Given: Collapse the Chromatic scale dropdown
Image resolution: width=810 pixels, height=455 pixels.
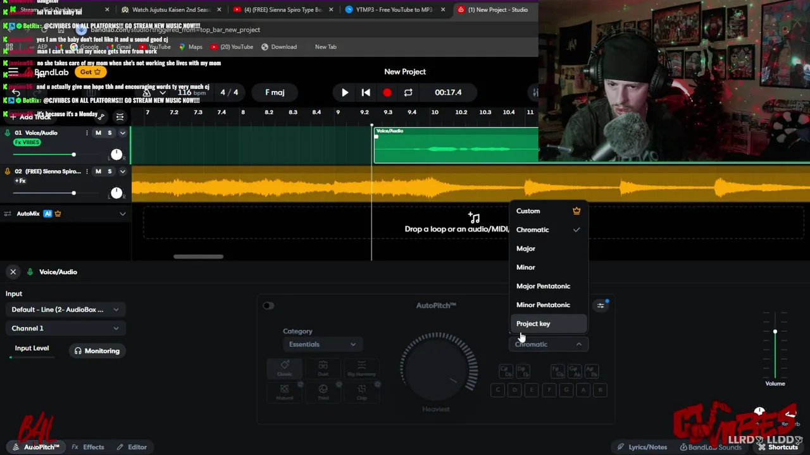Looking at the screenshot, I should pyautogui.click(x=549, y=344).
